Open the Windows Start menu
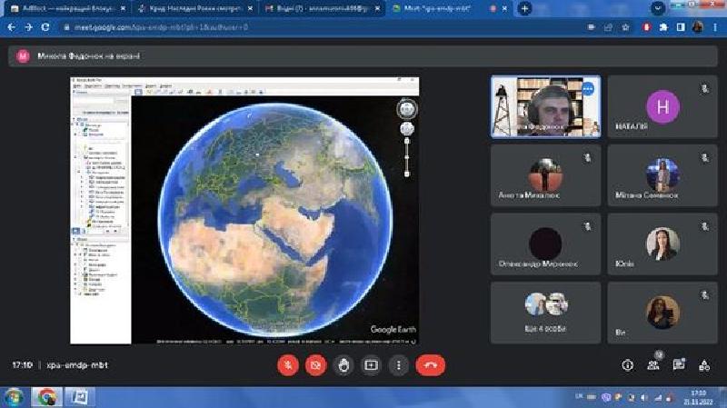The width and height of the screenshot is (727, 408). (14, 397)
